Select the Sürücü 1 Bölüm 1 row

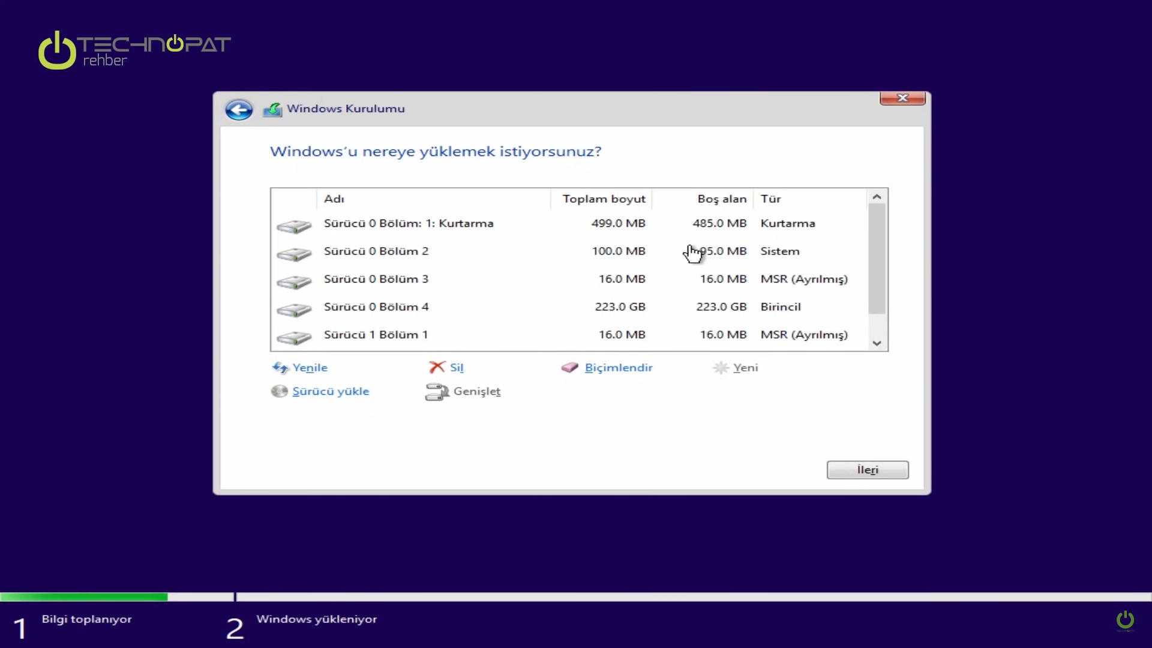(x=376, y=335)
